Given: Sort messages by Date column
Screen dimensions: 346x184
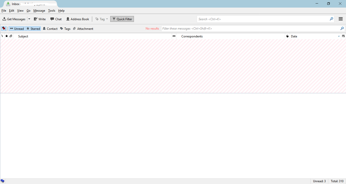Looking at the screenshot, I should (315, 36).
